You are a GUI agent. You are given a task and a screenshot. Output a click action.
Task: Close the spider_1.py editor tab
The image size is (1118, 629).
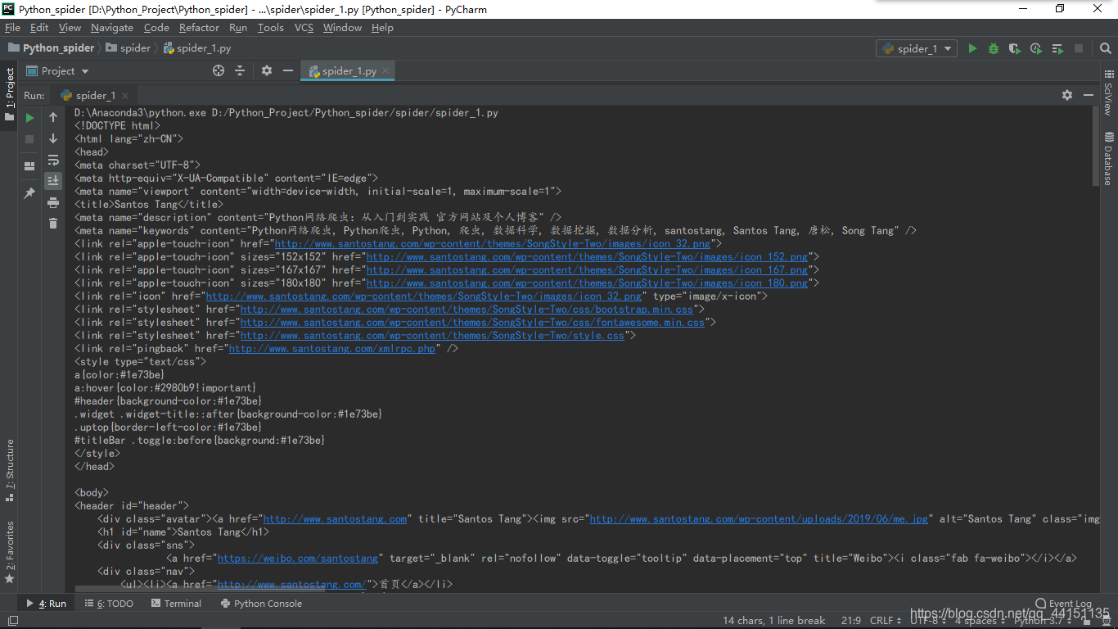[386, 71]
